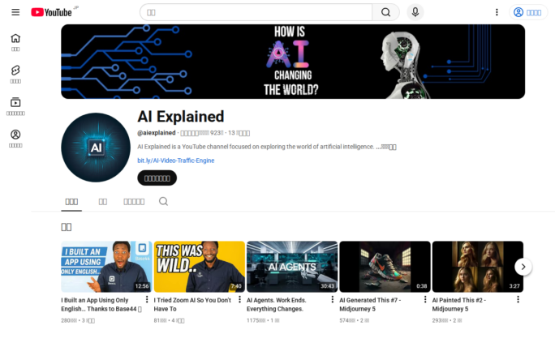555x347 pixels.
Task: Switch to the second channel tab
Action: (x=103, y=201)
